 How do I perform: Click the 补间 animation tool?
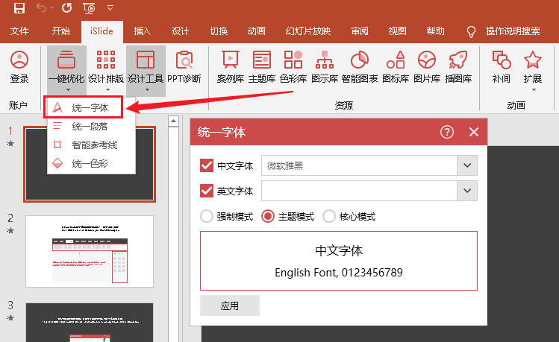coord(502,66)
